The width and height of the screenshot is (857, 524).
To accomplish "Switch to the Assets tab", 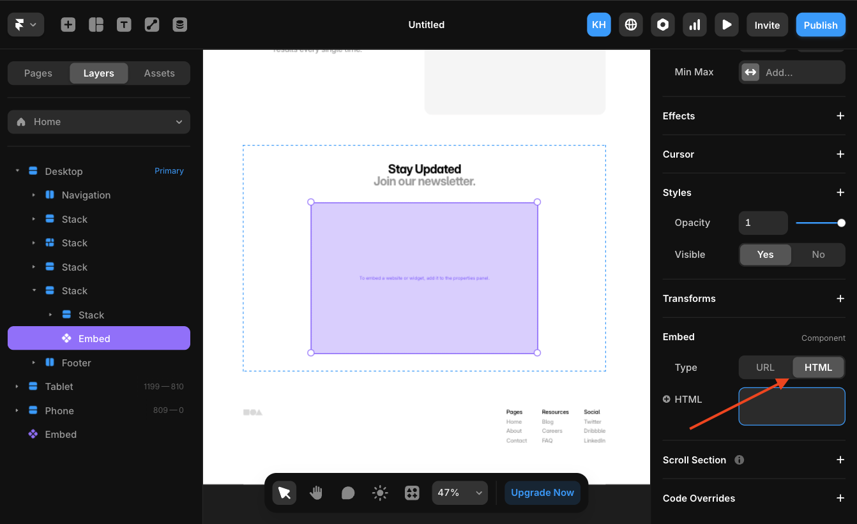I will pos(159,73).
